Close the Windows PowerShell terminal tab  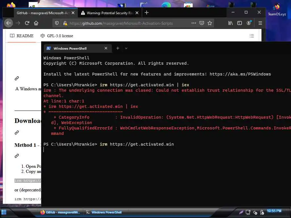(x=106, y=48)
